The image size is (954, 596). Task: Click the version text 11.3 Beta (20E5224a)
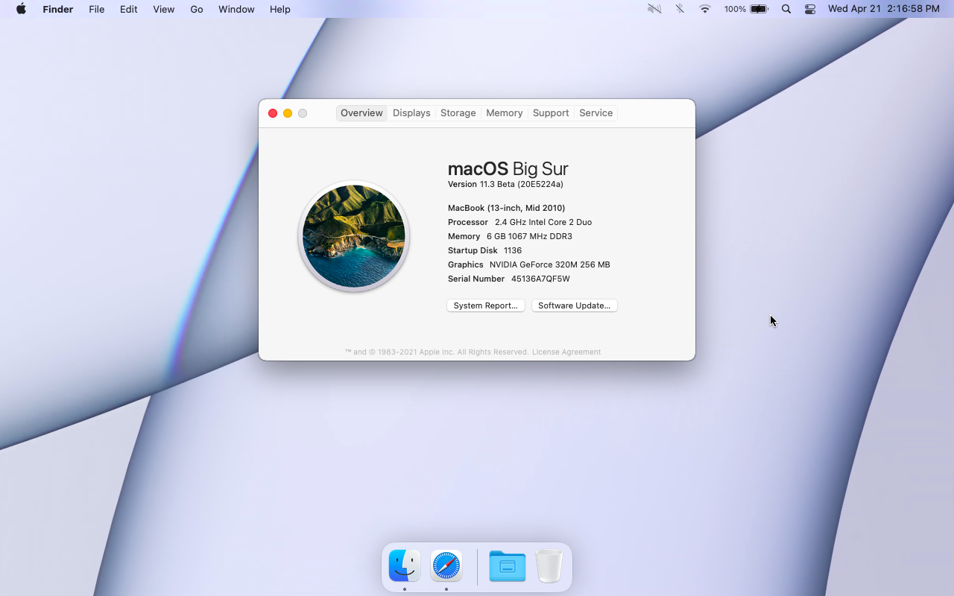coord(522,185)
